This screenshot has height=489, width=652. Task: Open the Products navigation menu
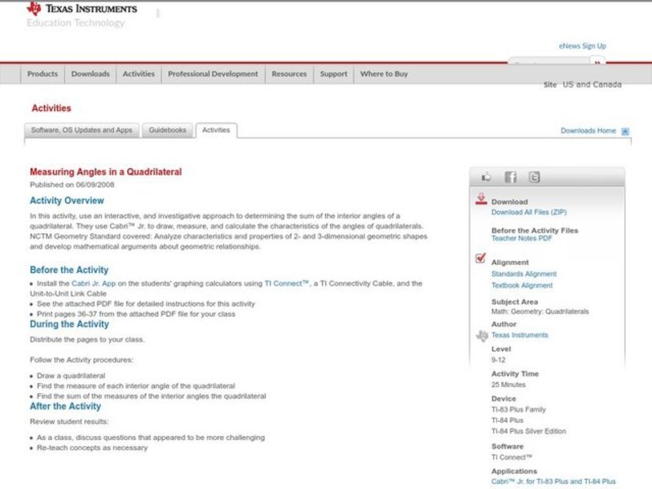click(x=42, y=74)
